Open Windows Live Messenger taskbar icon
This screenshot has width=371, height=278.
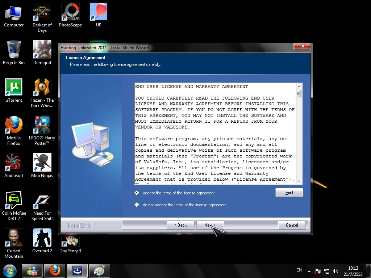coord(32,271)
